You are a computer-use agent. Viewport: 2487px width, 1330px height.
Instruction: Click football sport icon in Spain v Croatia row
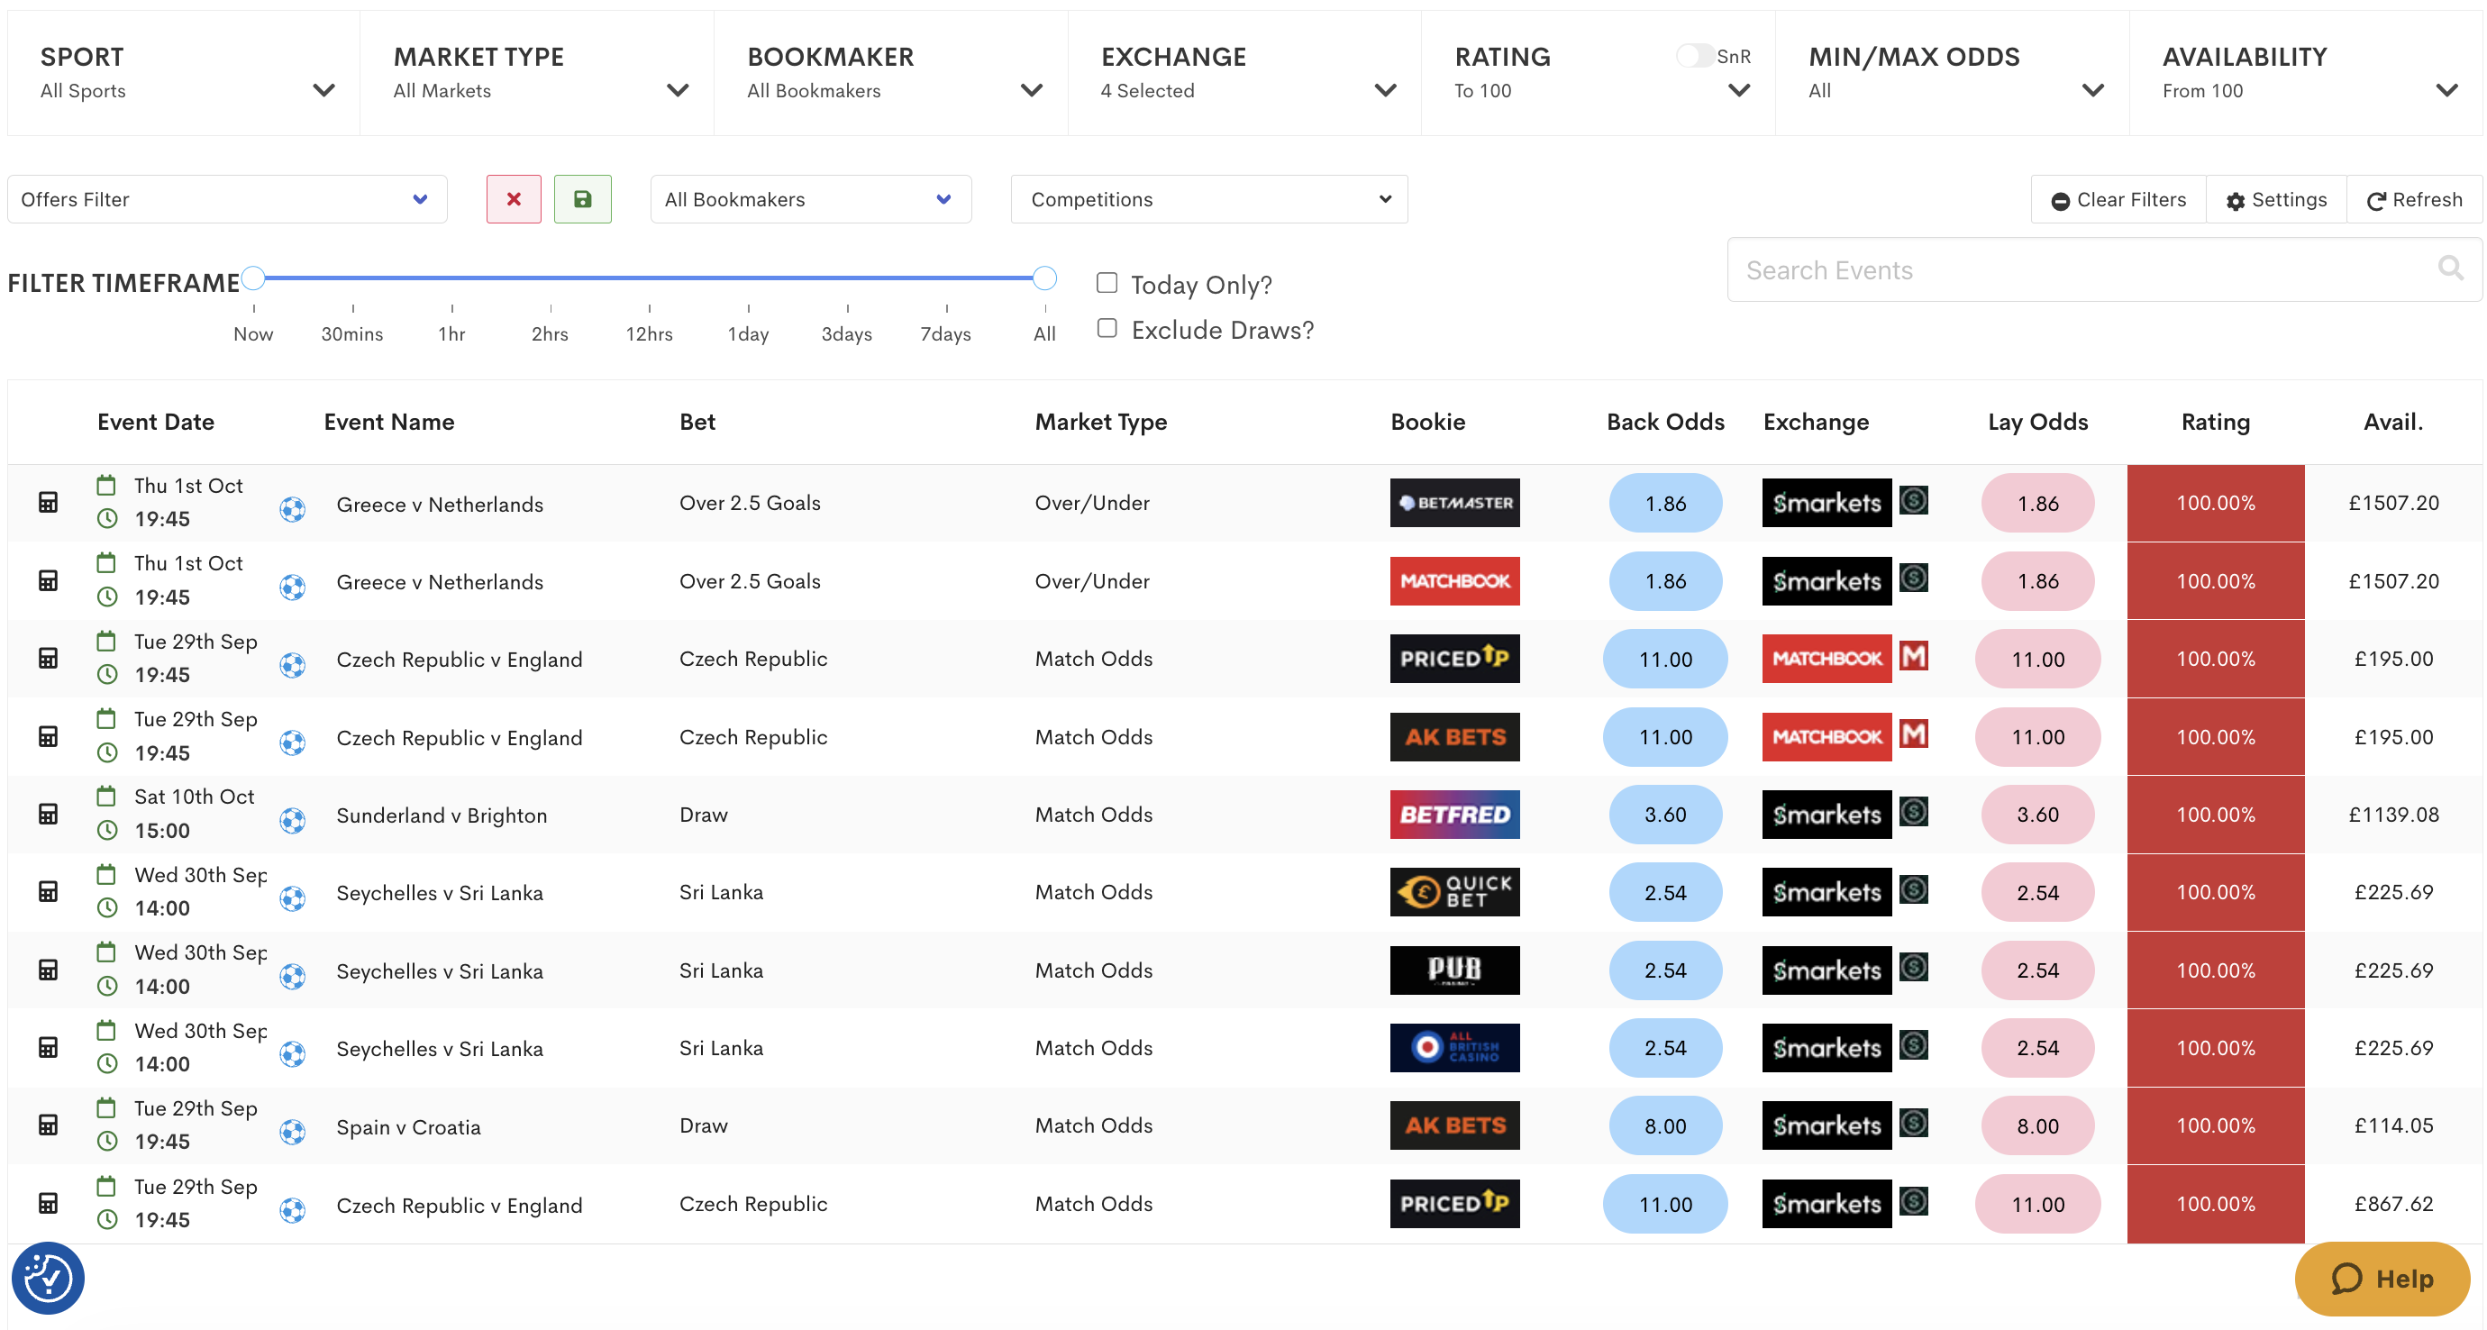click(x=293, y=1131)
